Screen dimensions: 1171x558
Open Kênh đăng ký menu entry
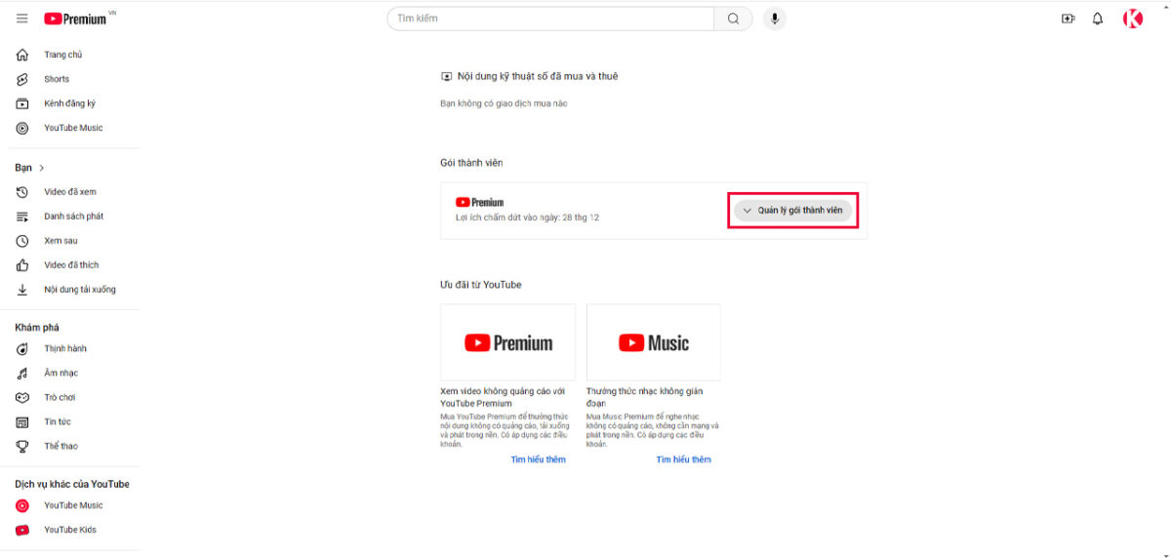(x=69, y=103)
